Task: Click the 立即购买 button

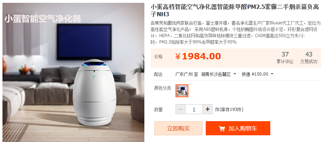Action: pyautogui.click(x=178, y=128)
